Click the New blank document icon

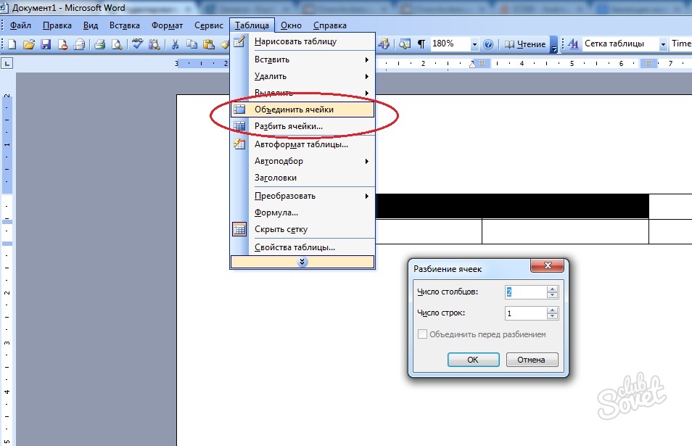click(12, 44)
